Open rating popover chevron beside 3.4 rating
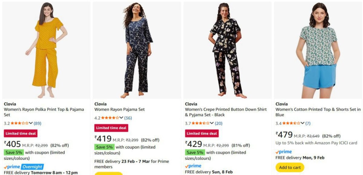 point(302,123)
